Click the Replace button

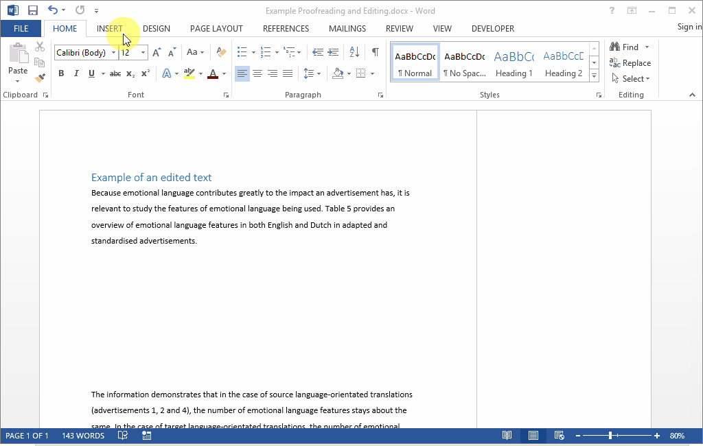(630, 63)
